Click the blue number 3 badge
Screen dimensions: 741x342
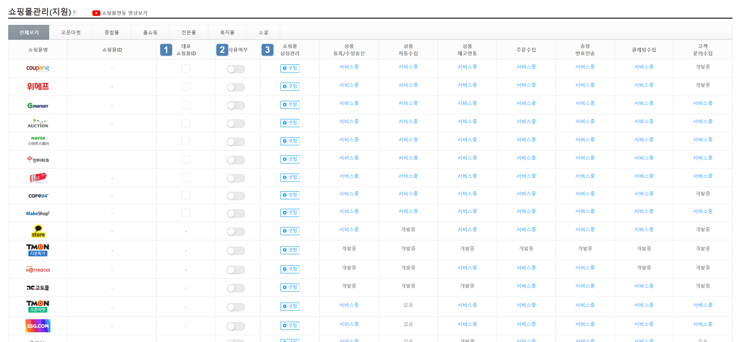click(267, 50)
